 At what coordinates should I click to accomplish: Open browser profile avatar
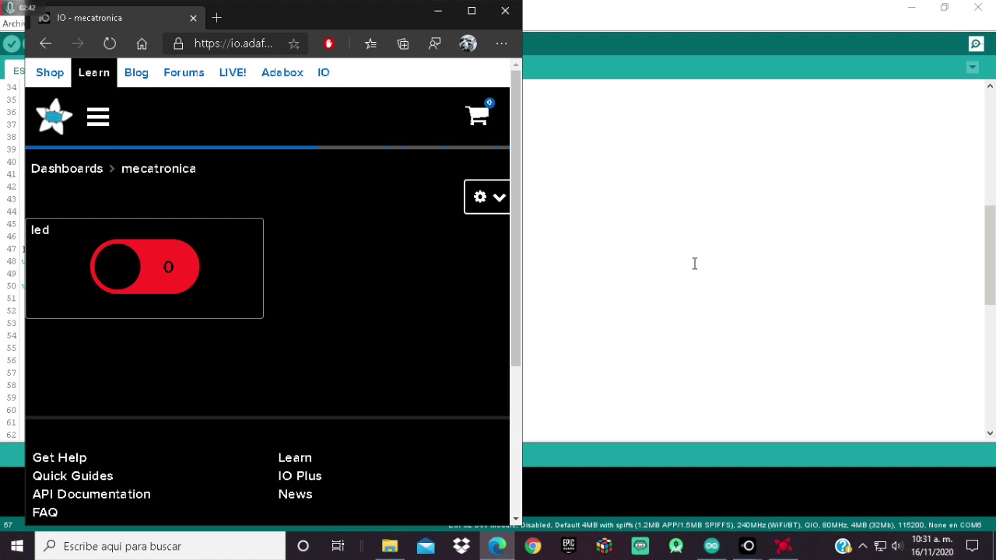pyautogui.click(x=468, y=44)
